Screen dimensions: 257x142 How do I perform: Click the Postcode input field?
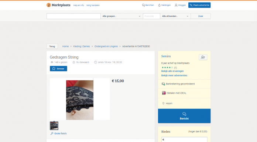(x=151, y=16)
